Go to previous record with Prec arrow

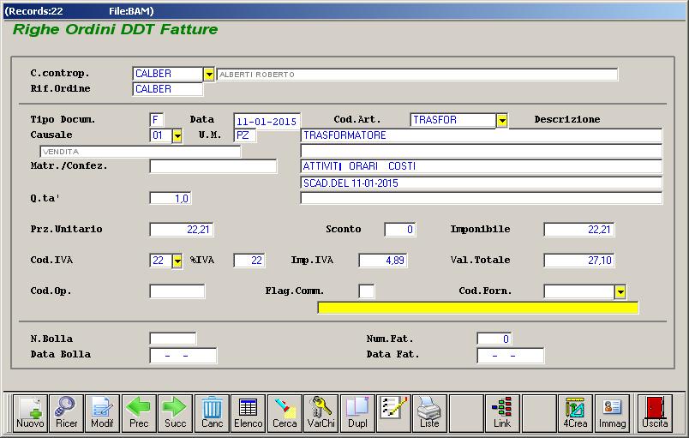(139, 413)
